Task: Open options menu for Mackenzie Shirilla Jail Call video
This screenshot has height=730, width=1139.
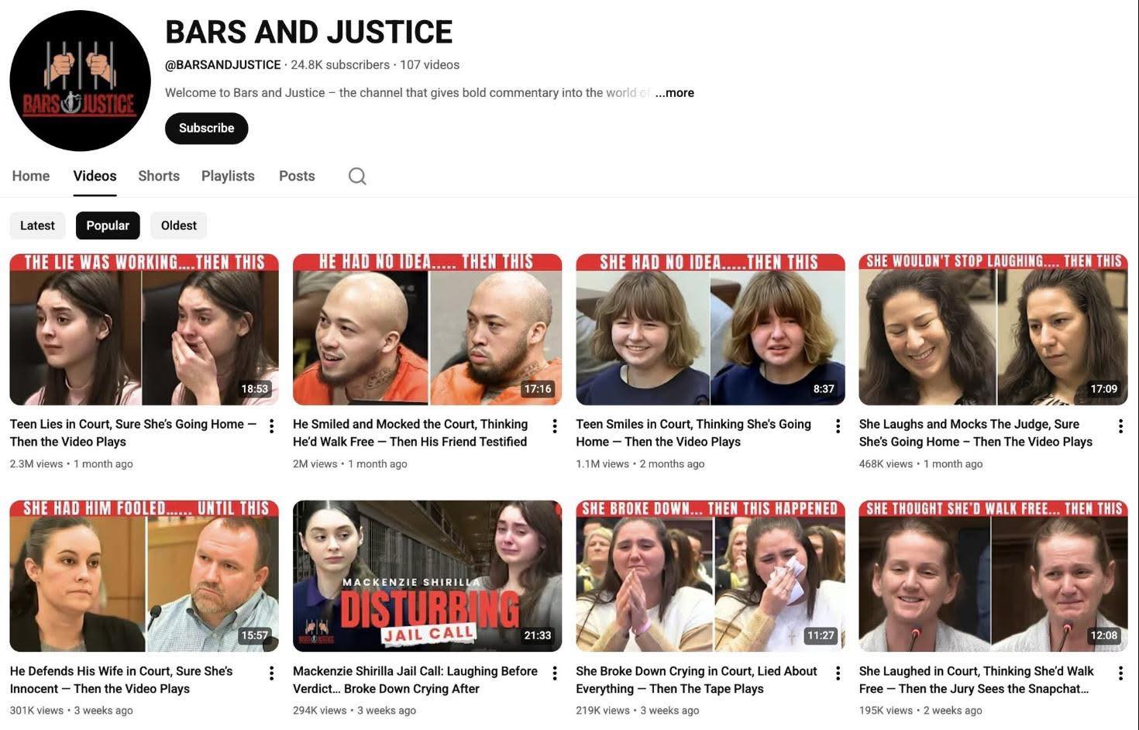Action: click(x=555, y=673)
